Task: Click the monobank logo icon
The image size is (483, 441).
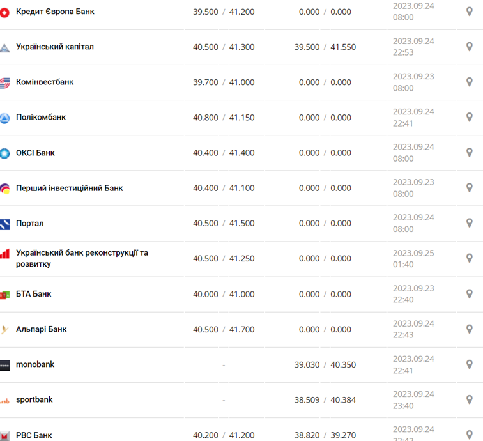Action: (5, 366)
